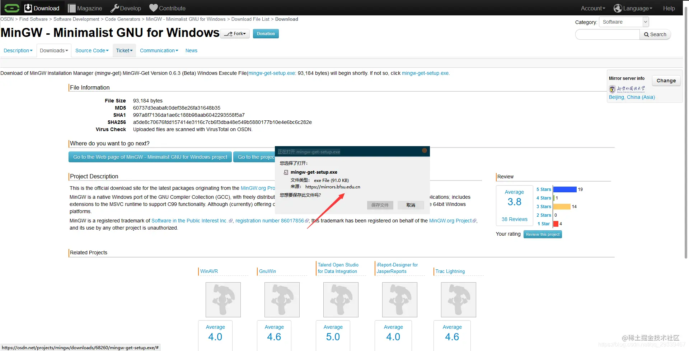Open the MinGW.org Project link
The width and height of the screenshot is (689, 351).
tap(450, 221)
